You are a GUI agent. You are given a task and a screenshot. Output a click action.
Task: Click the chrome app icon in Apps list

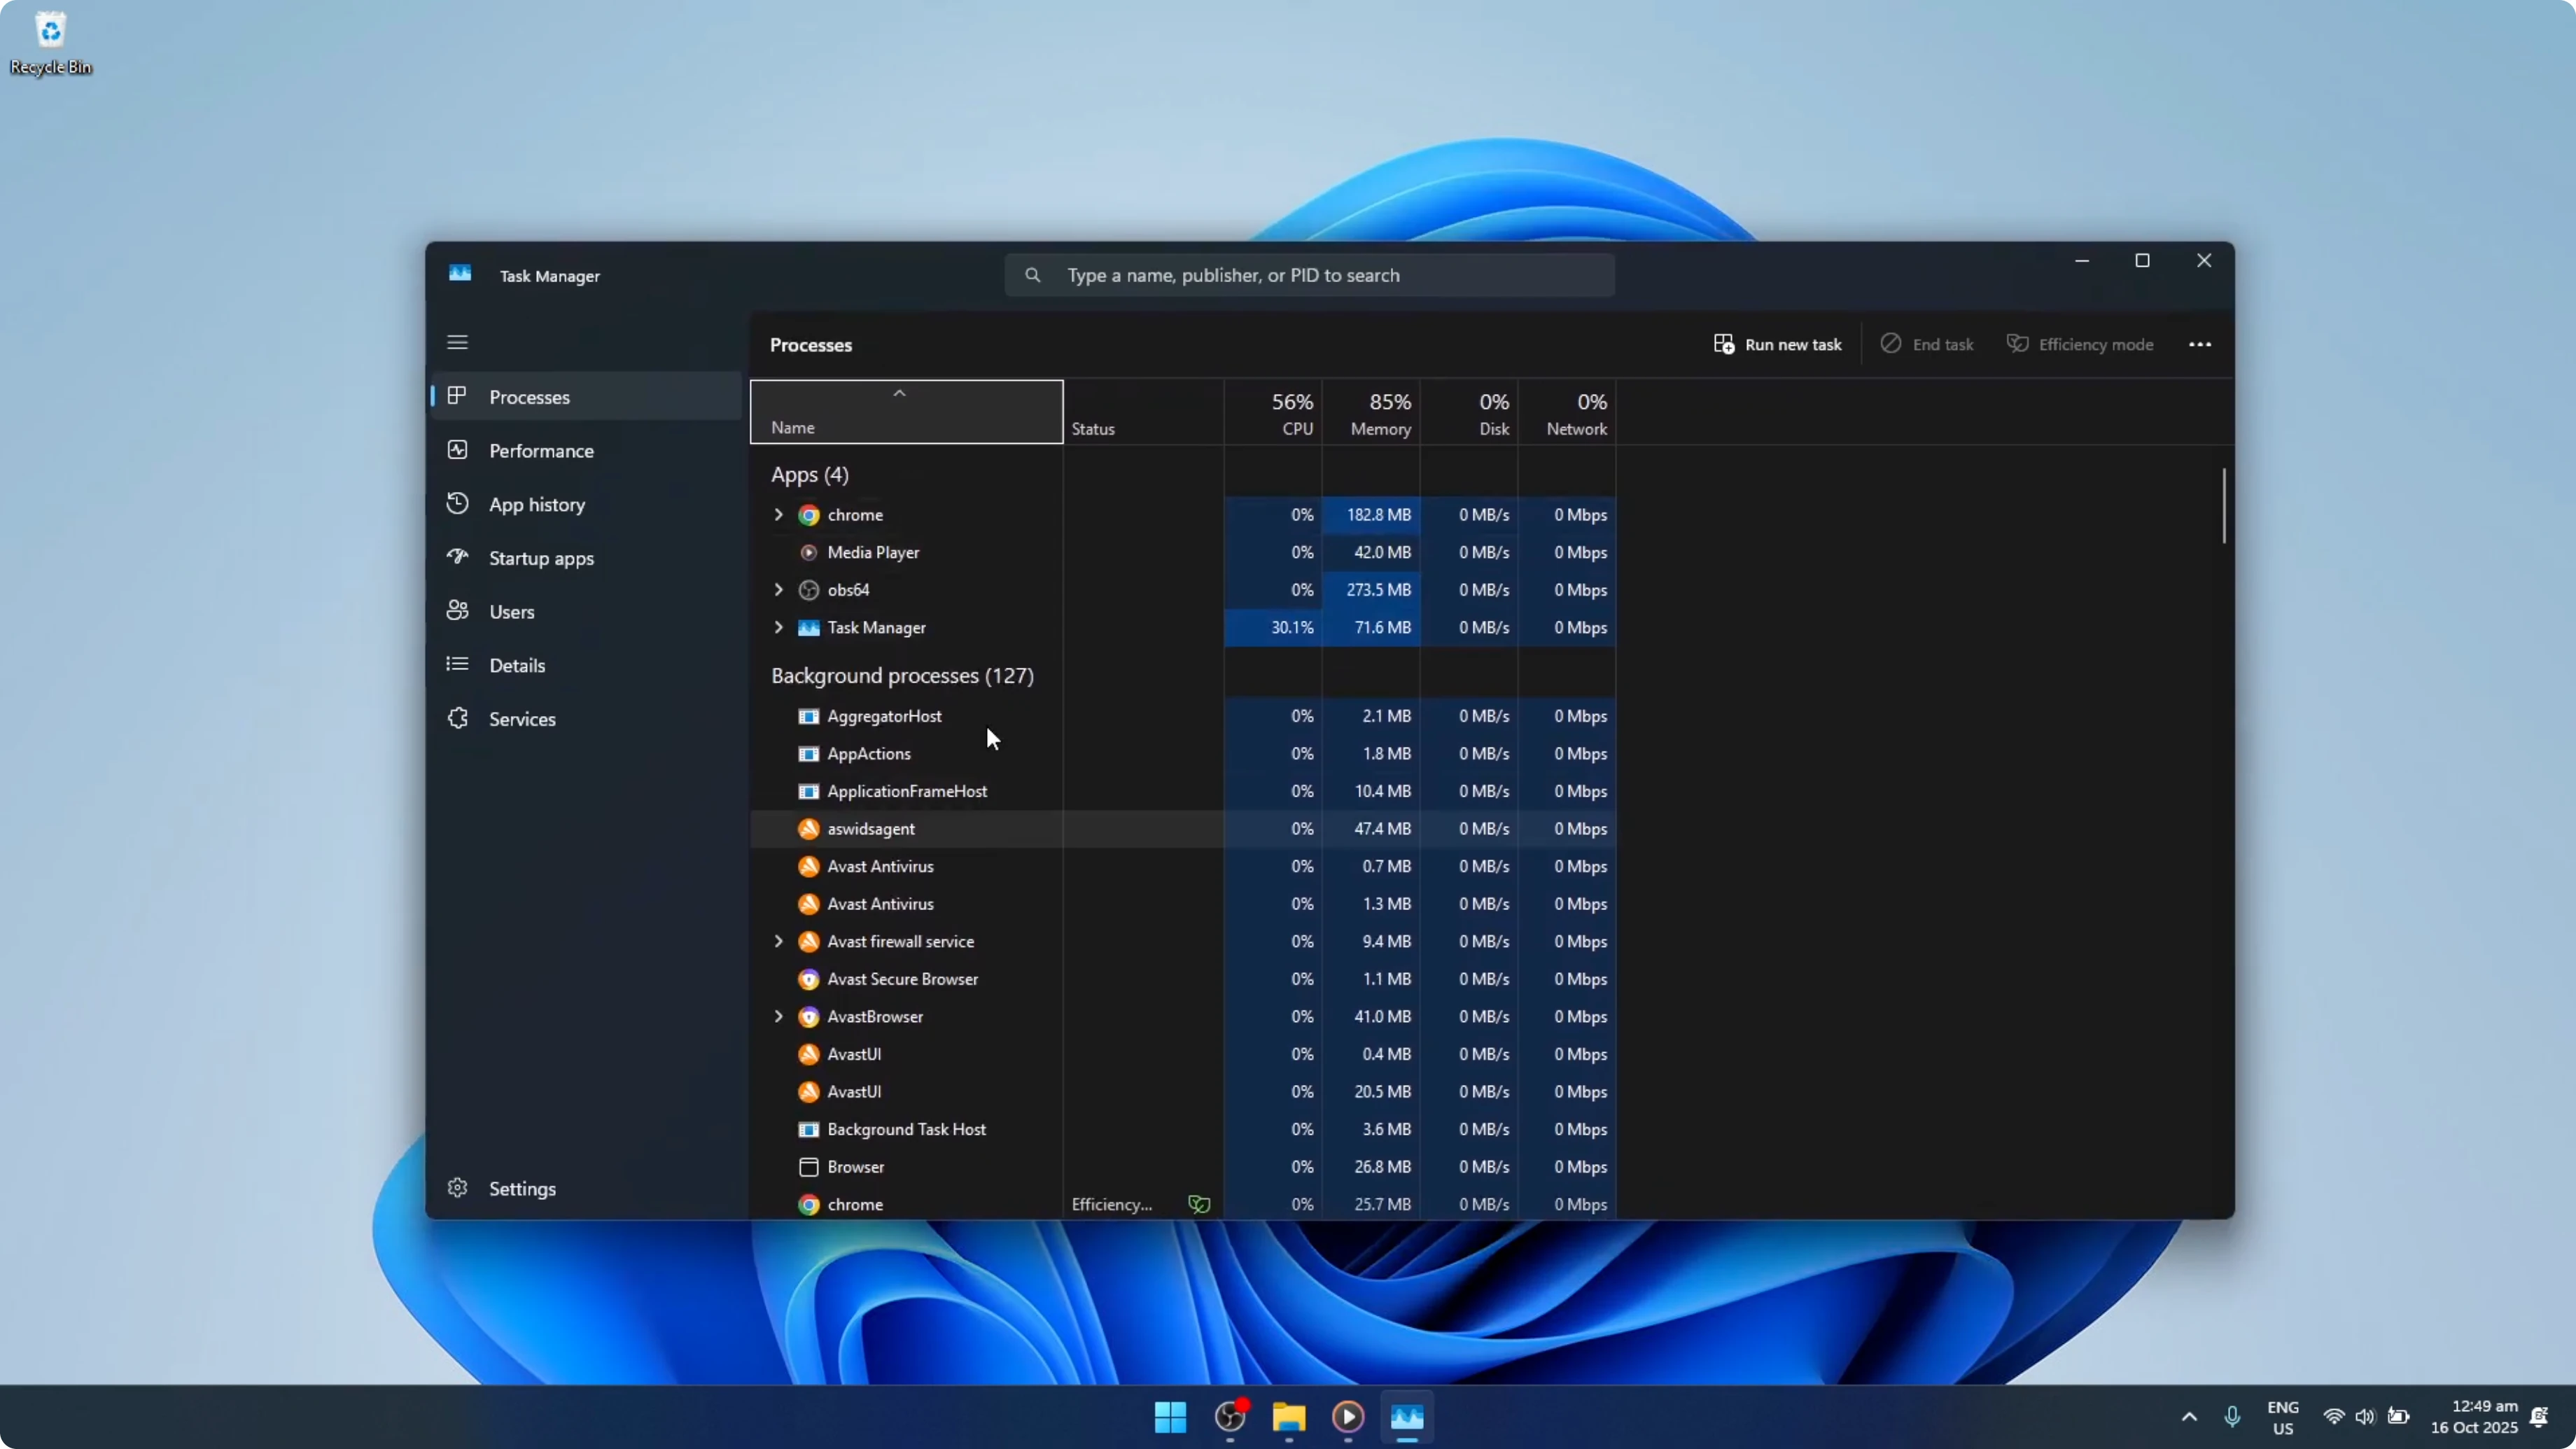(x=809, y=515)
